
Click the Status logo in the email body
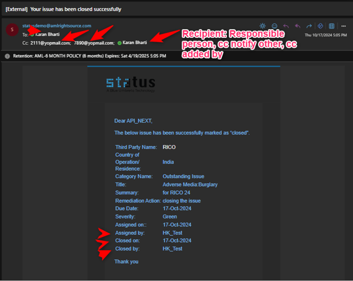click(x=130, y=83)
